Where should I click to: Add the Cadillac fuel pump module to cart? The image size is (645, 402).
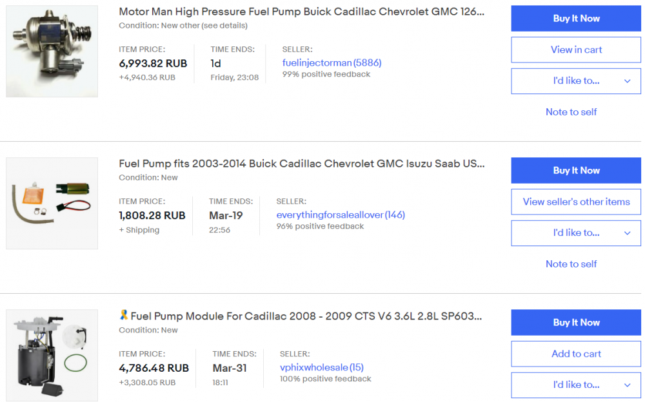(576, 354)
